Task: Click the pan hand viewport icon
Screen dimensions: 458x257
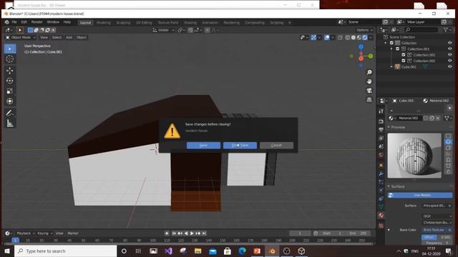Action: (369, 81)
